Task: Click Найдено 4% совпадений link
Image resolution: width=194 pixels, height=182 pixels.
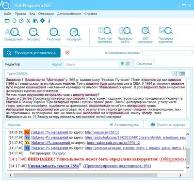Action: pos(50,137)
